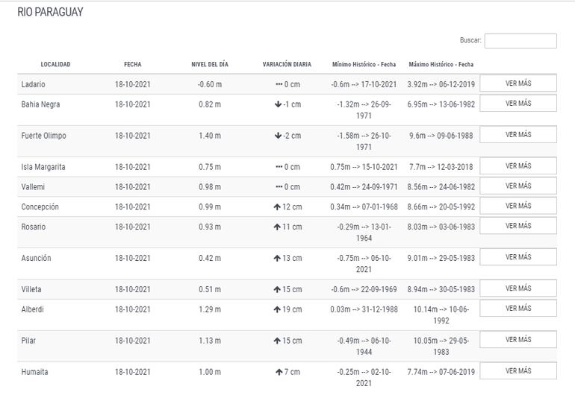Click the up arrow icon for Alberdi
The image size is (575, 404).
[x=276, y=309]
